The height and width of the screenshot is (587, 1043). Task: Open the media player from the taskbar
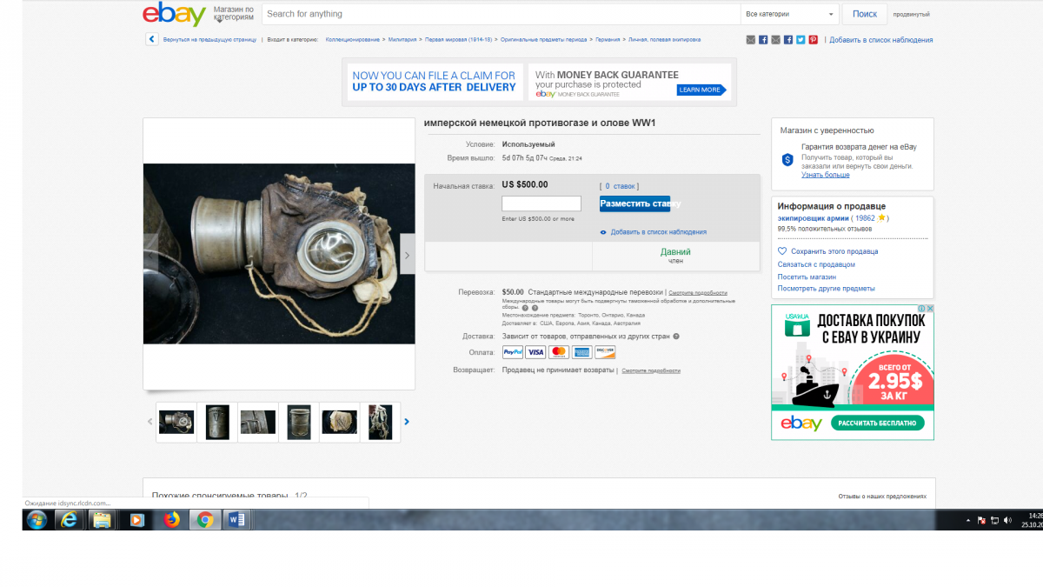(136, 520)
